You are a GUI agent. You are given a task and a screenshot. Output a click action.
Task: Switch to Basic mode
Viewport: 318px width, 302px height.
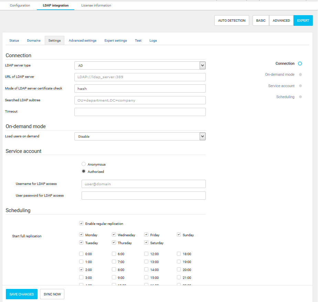261,20
